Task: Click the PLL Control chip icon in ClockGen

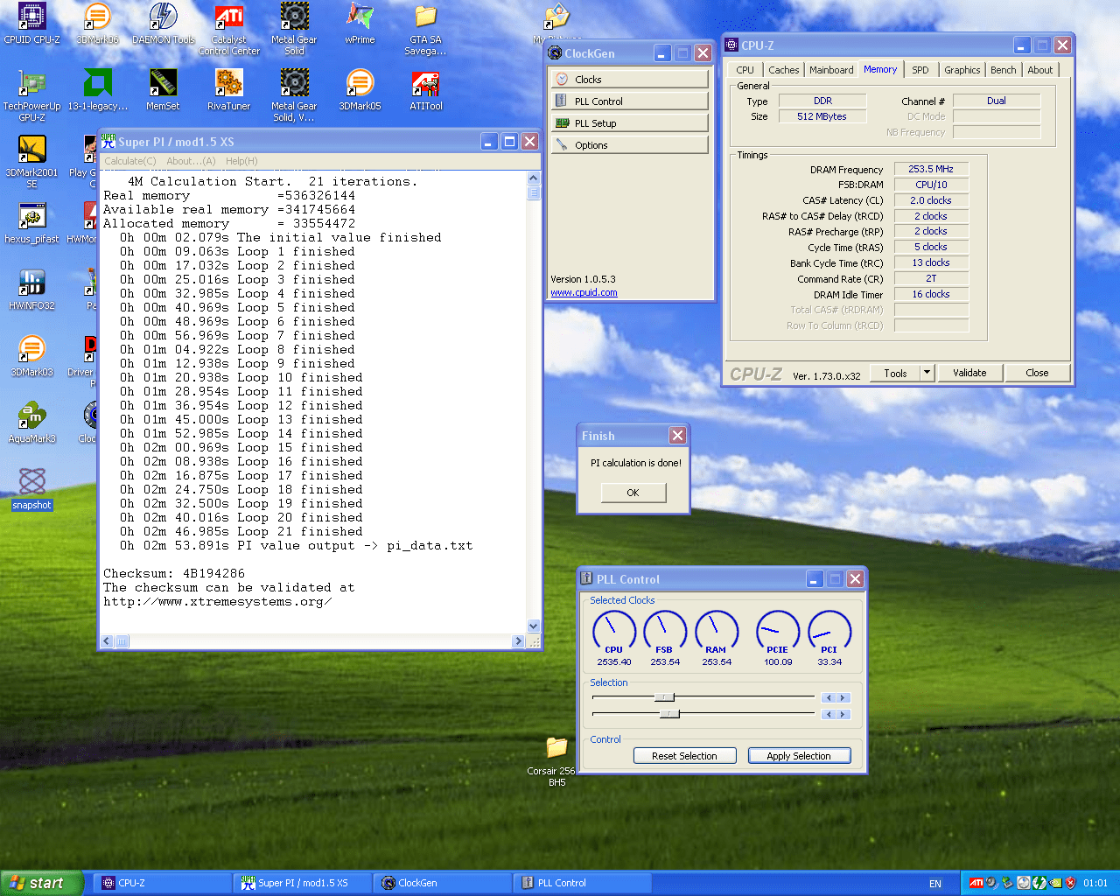Action: pos(562,101)
